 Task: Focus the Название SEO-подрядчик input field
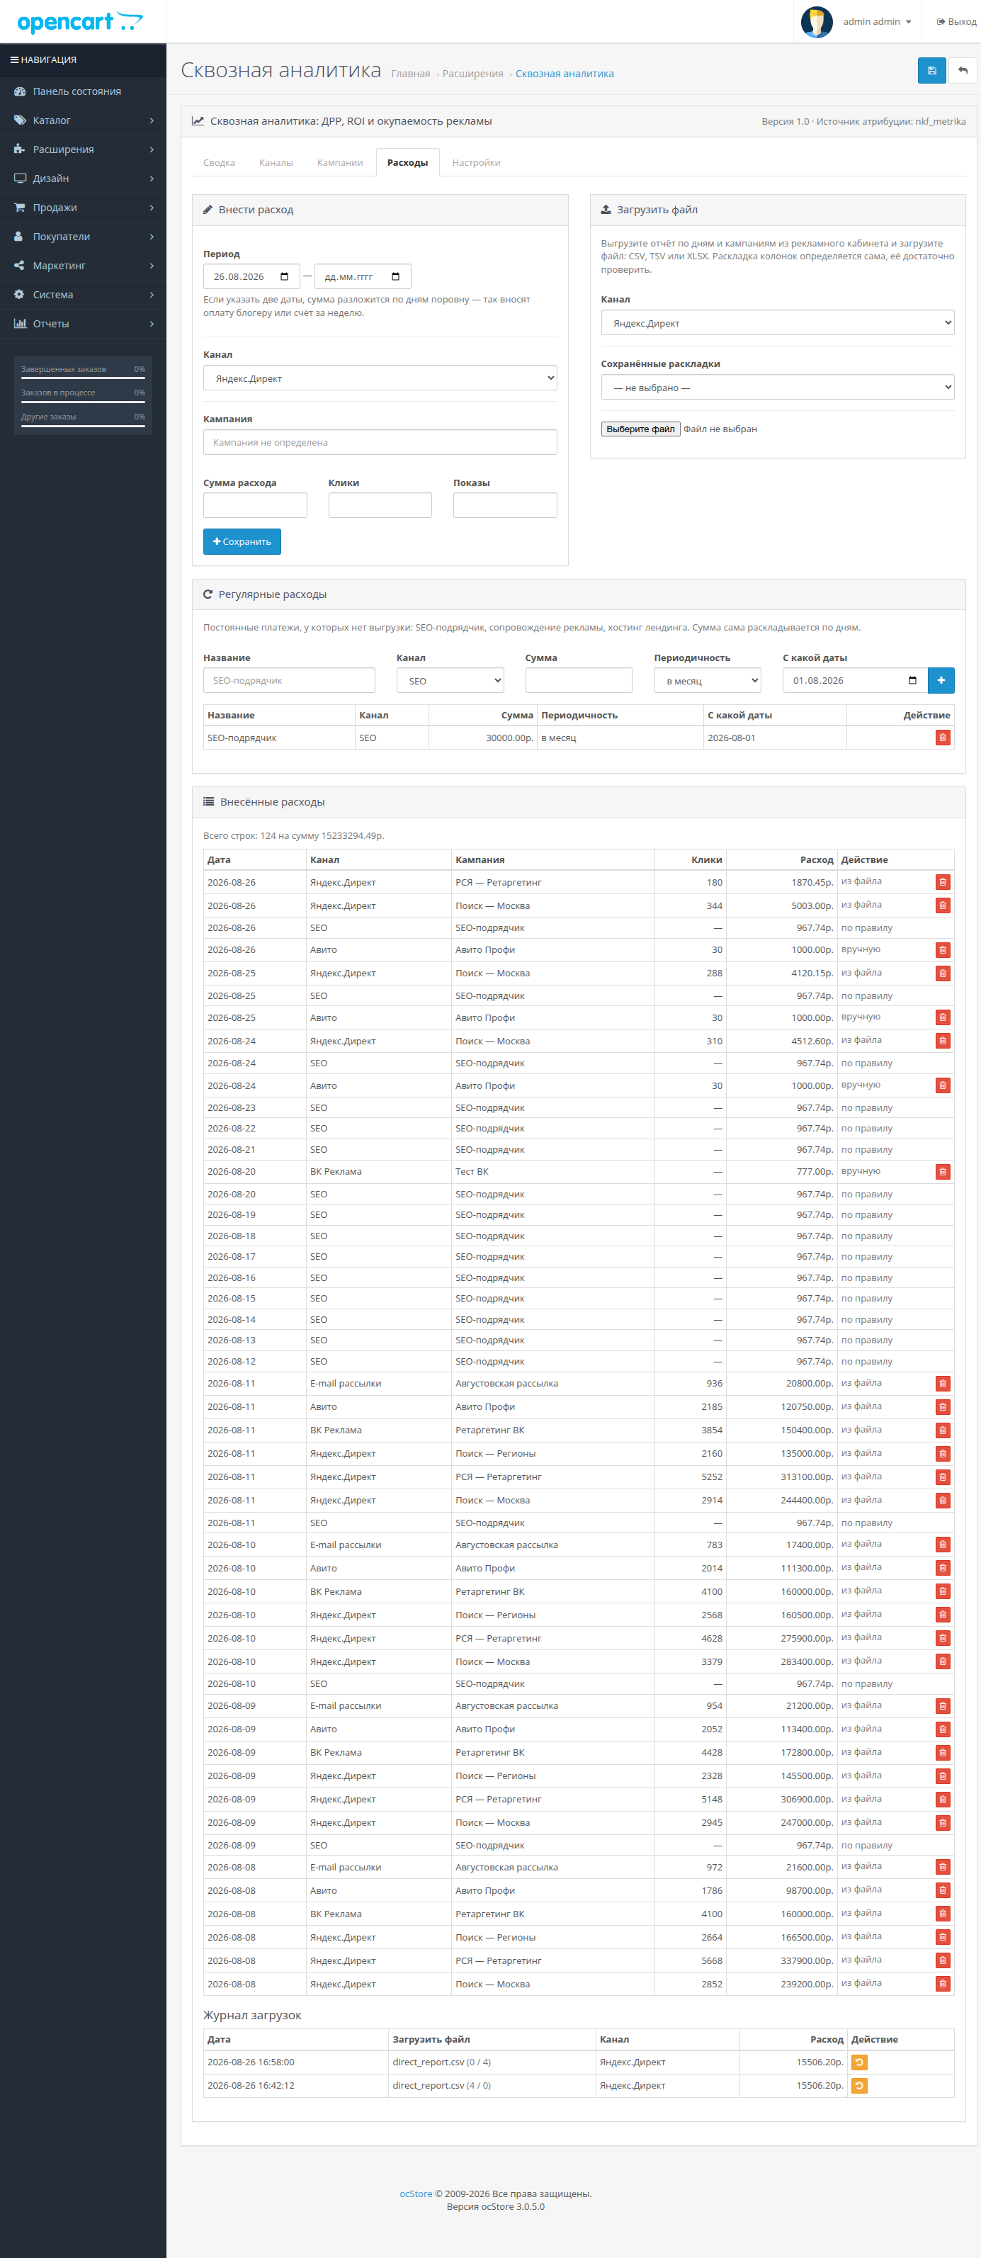point(289,681)
